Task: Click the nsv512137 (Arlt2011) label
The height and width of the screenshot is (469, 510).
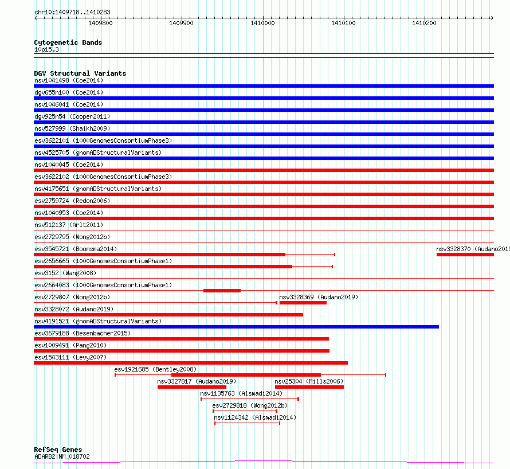Action: tap(69, 225)
